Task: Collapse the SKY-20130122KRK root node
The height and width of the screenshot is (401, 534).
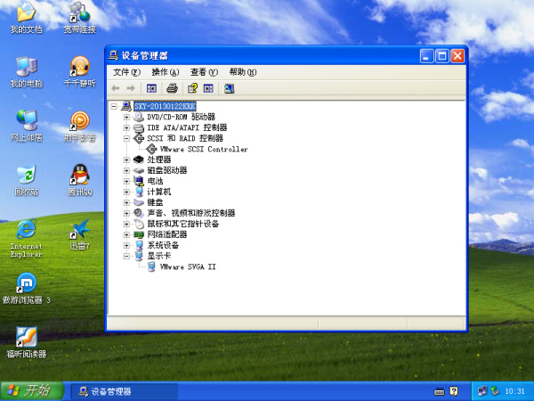Action: click(114, 106)
